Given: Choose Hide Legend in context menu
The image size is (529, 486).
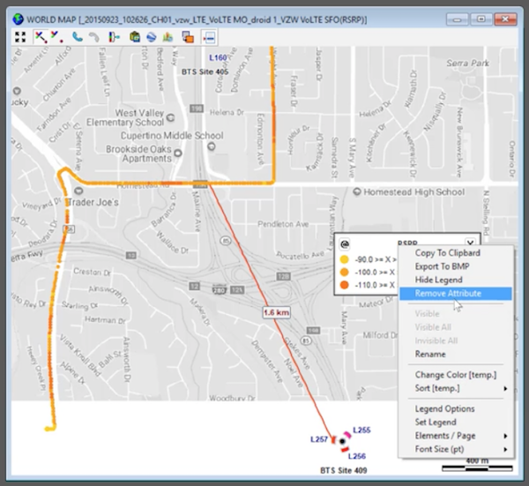Looking at the screenshot, I should pos(438,280).
